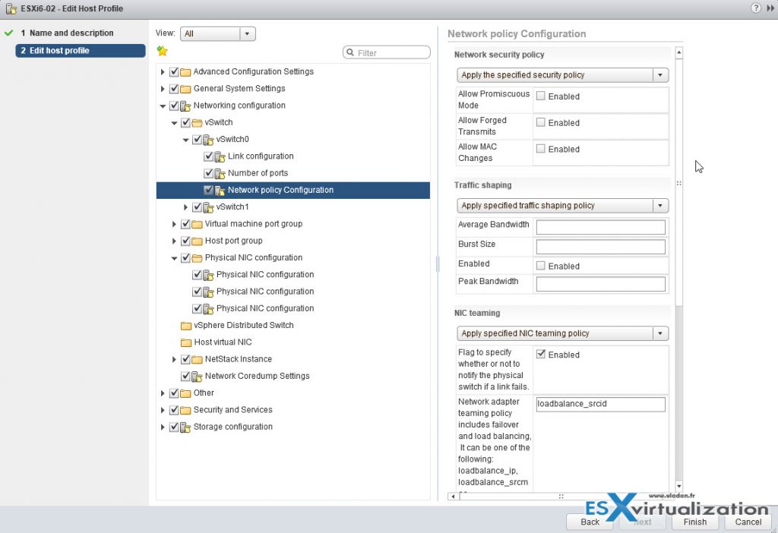Go to step 1 Name and description
778x533 pixels.
click(71, 33)
